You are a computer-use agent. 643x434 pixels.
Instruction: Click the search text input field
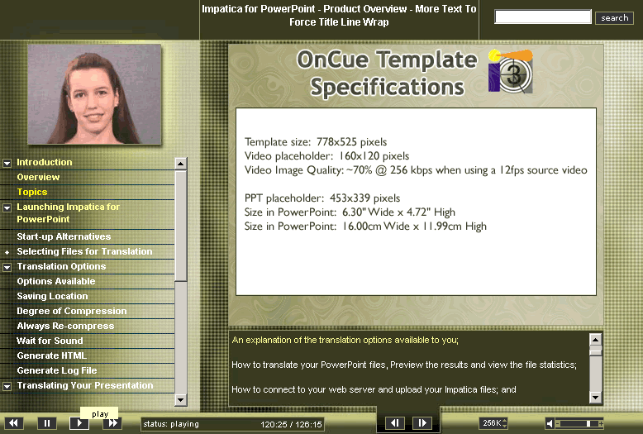pos(542,17)
